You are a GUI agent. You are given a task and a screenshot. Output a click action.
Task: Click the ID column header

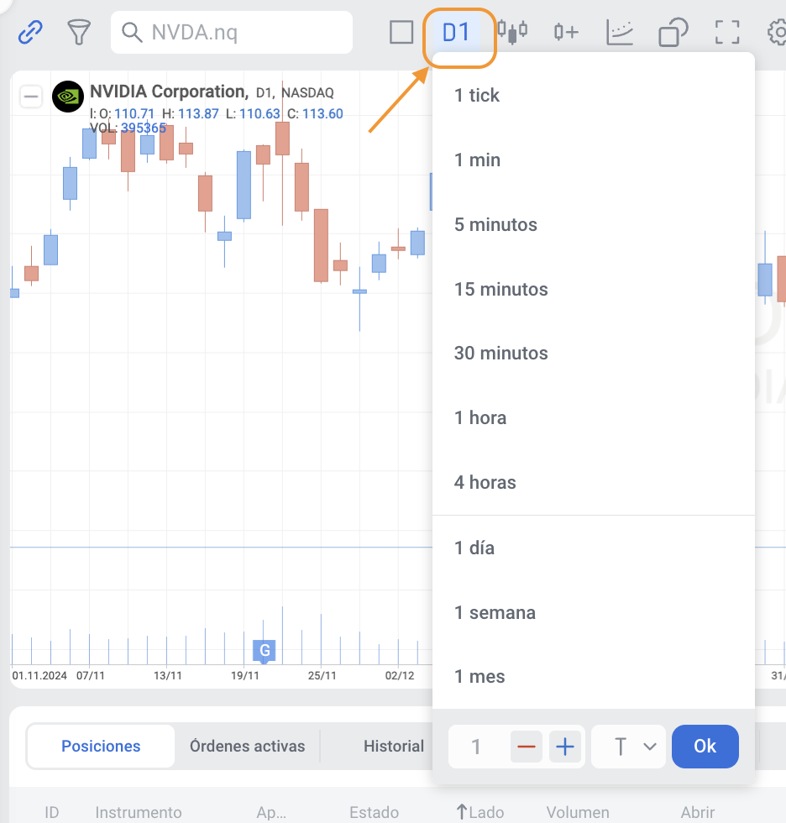52,813
